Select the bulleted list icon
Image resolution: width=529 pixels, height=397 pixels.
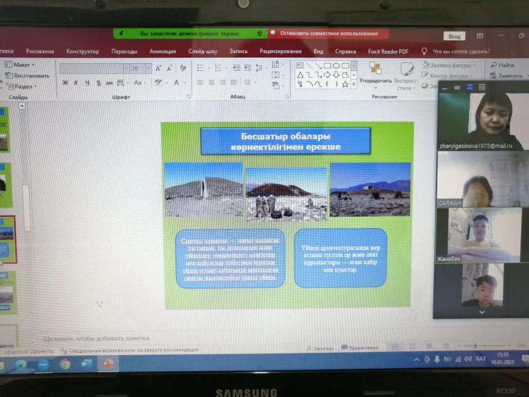point(200,68)
